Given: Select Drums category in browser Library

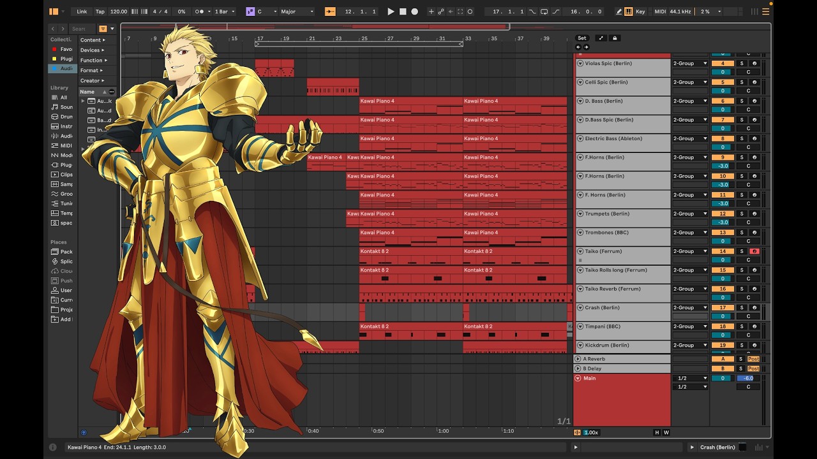Looking at the screenshot, I should (63, 117).
